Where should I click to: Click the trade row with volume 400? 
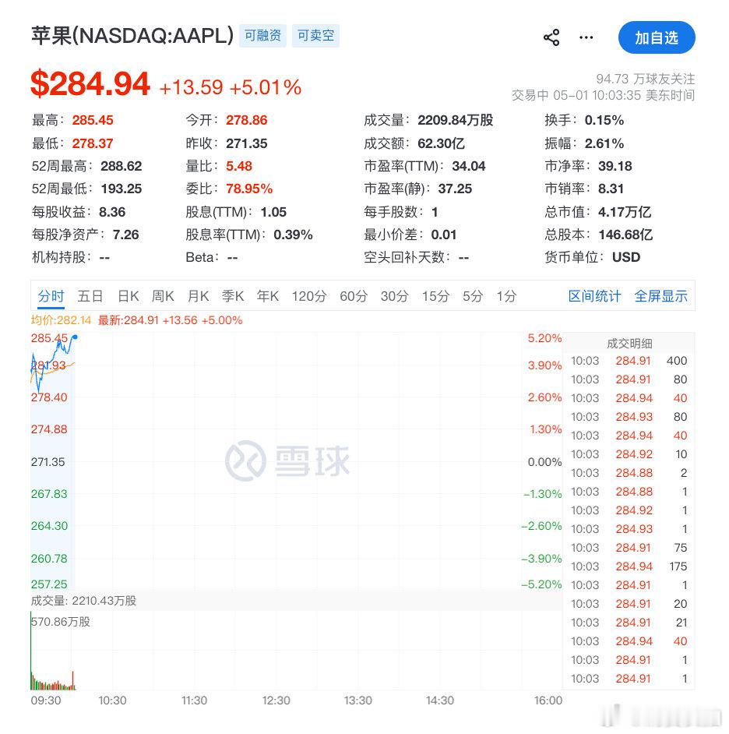629,361
